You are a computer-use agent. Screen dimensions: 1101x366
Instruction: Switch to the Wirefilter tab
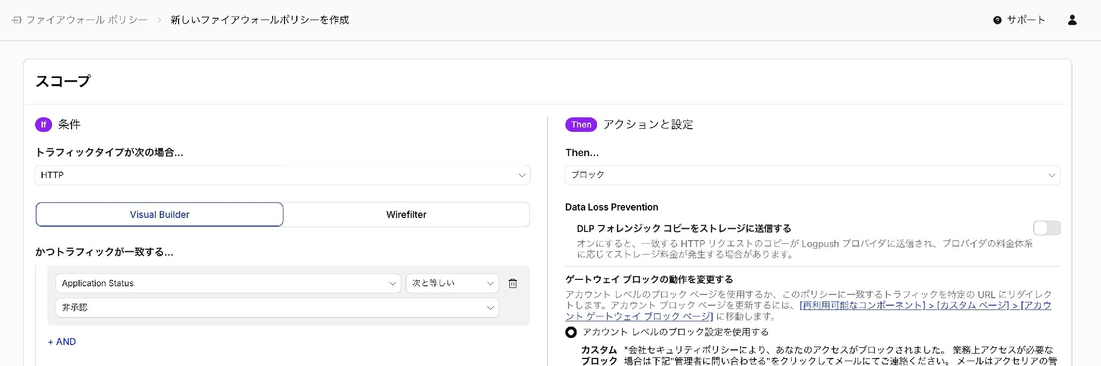[406, 214]
